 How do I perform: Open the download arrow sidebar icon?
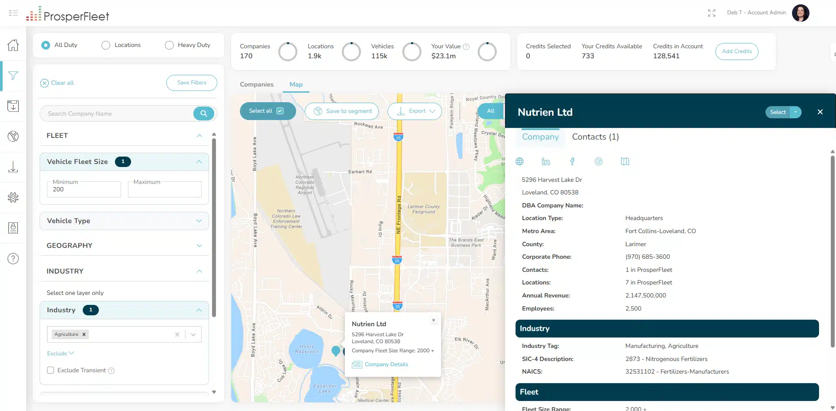coord(13,167)
